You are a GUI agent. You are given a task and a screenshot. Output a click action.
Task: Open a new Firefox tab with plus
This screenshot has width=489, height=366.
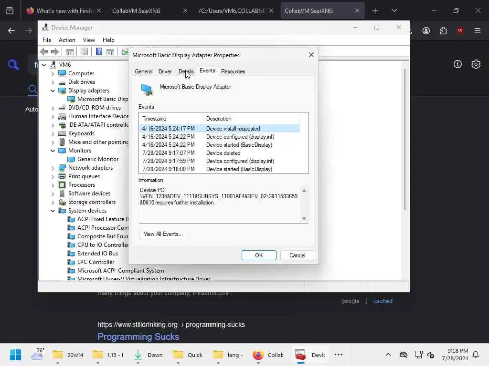(375, 11)
